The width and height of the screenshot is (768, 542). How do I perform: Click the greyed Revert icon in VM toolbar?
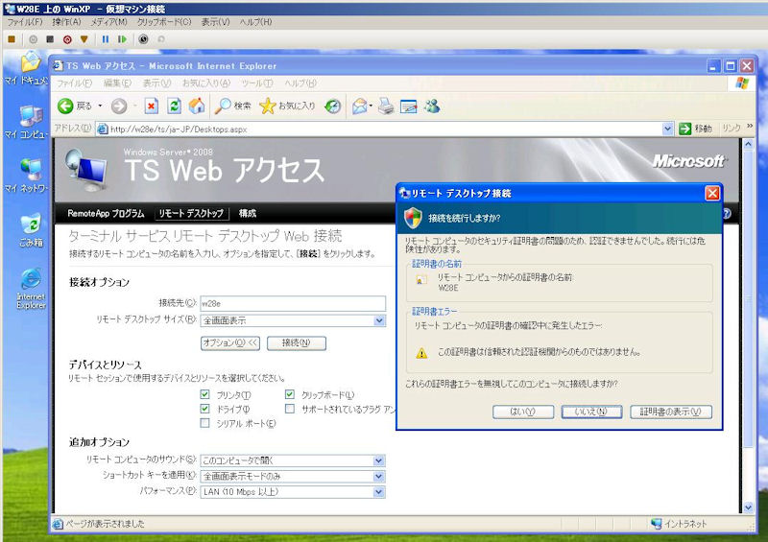pyautogui.click(x=160, y=39)
